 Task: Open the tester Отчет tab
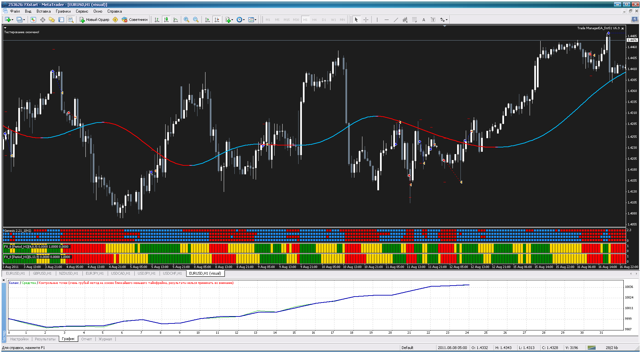86,339
